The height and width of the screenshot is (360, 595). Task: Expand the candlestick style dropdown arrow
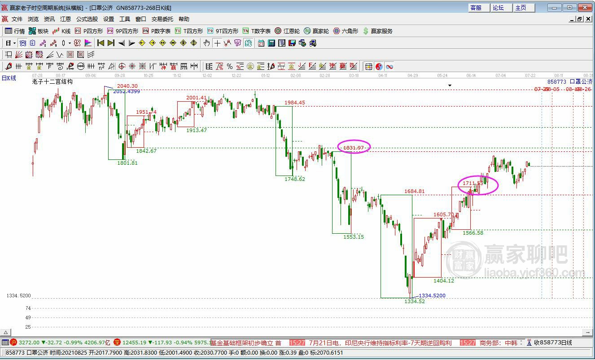coord(70,43)
